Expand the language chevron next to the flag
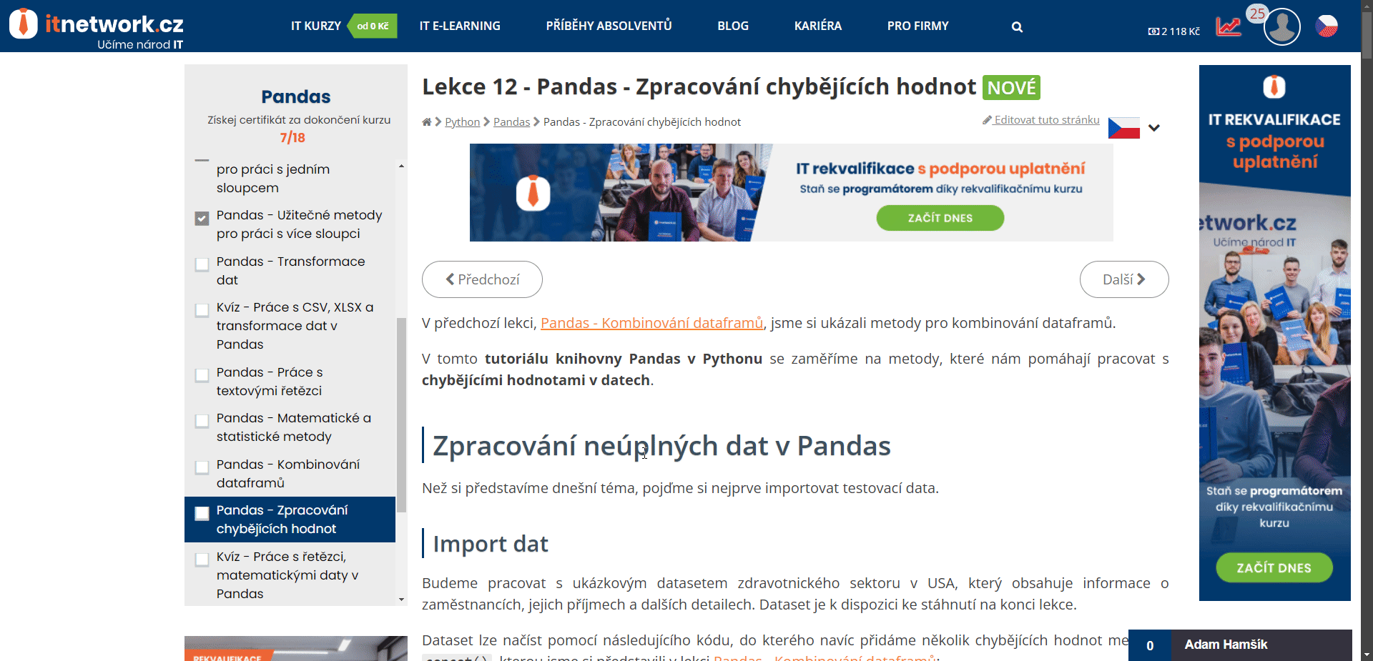 tap(1154, 128)
